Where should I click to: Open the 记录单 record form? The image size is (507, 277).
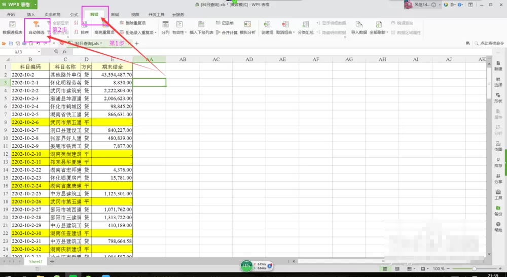225,23
